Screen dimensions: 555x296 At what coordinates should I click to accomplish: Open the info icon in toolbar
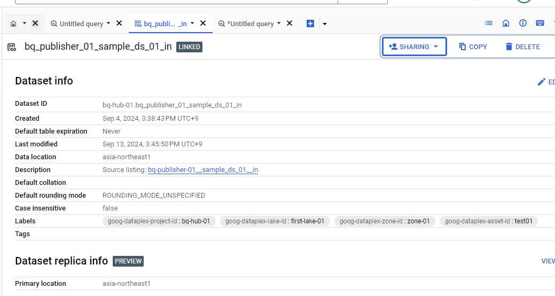click(523, 23)
